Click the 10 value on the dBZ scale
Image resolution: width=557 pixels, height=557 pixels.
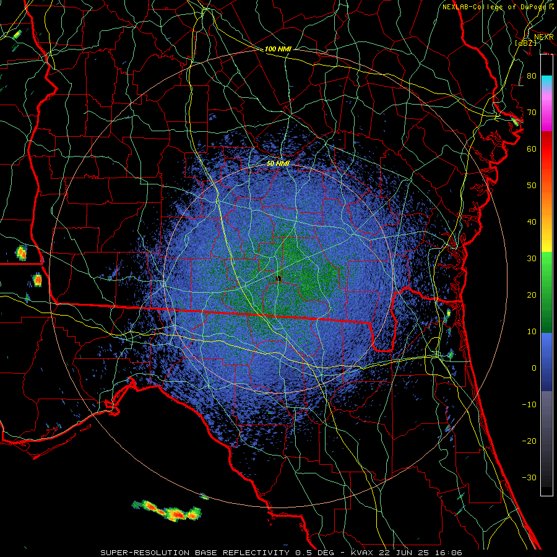[532, 332]
